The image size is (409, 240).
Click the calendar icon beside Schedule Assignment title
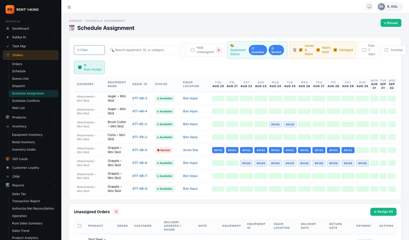point(72,28)
